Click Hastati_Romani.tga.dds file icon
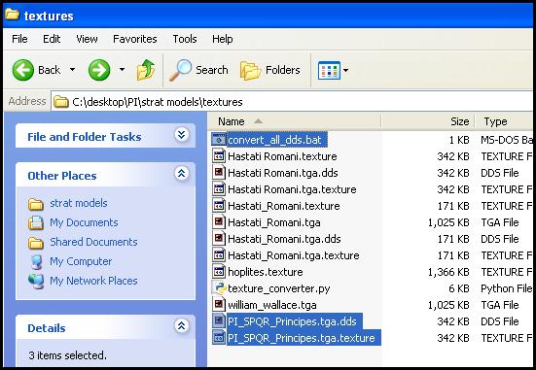536x370 pixels. (219, 238)
